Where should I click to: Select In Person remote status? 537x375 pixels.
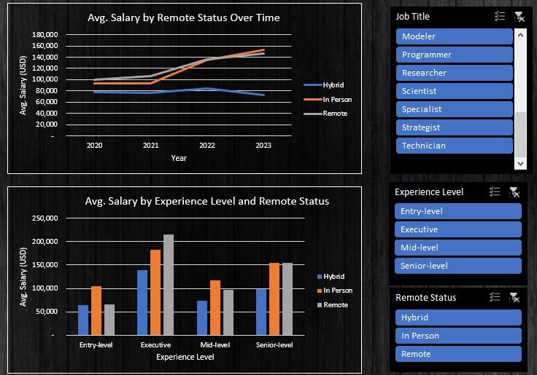tap(458, 336)
